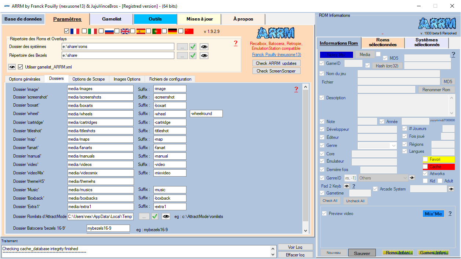Select the United Kingdom flag language
This screenshot has height=259, width=461.
(x=125, y=31)
